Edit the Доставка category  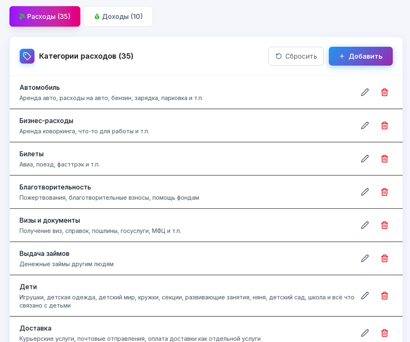click(365, 333)
